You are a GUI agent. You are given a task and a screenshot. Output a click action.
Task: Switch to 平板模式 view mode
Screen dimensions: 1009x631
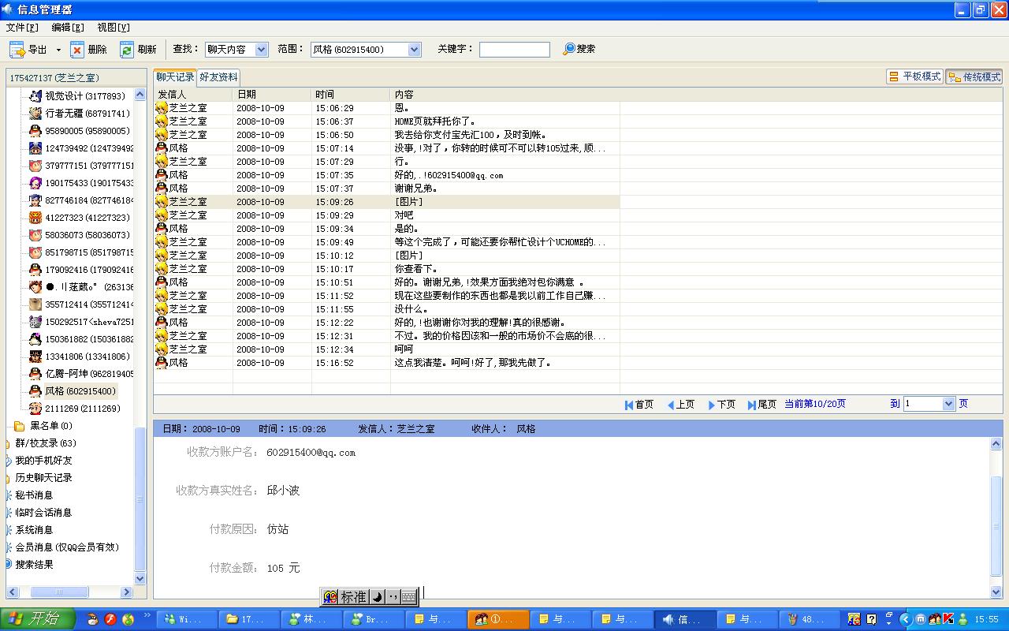coord(914,77)
